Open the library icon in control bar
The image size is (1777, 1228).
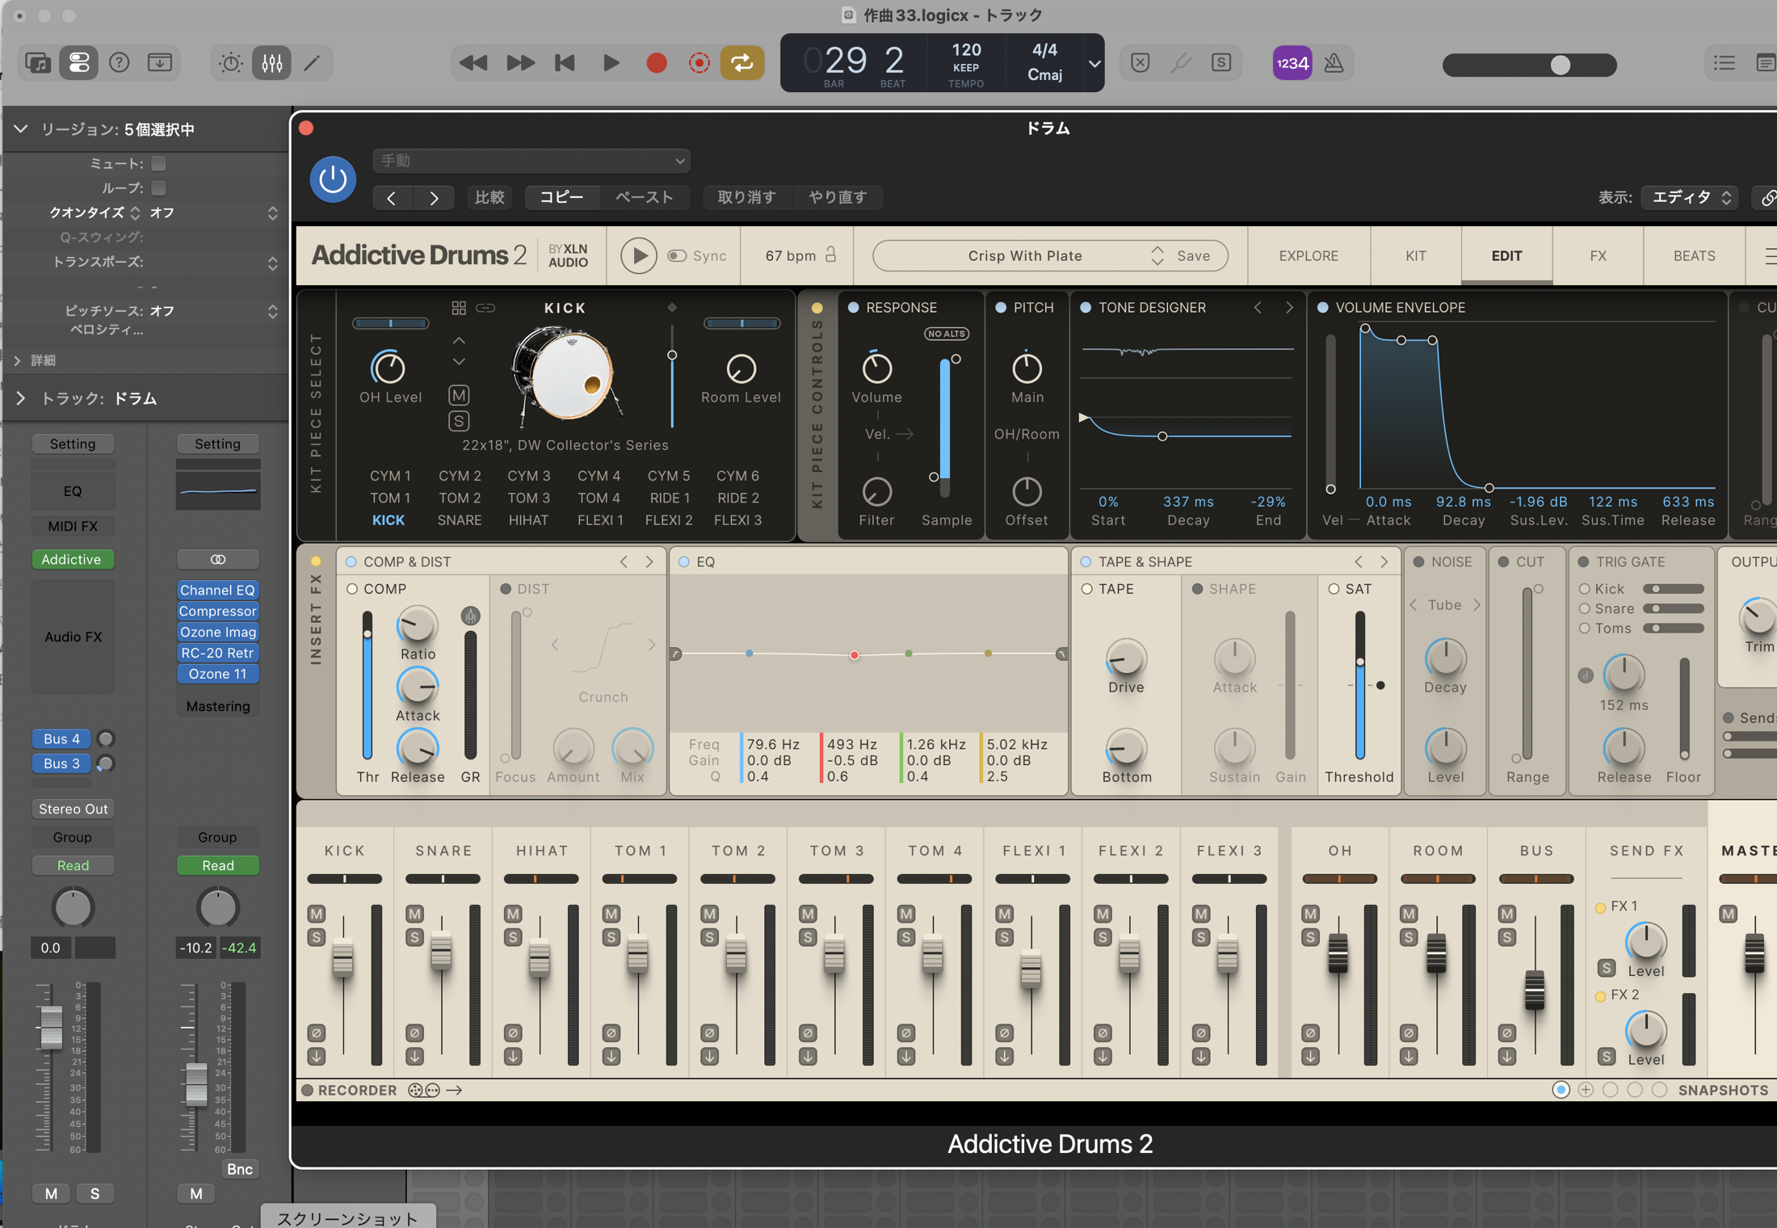click(38, 63)
